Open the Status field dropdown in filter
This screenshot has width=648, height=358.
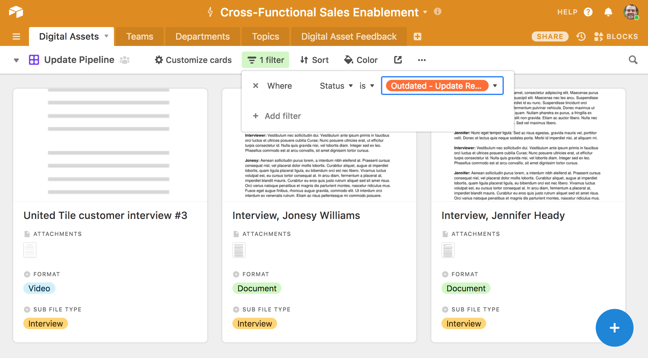coord(336,86)
